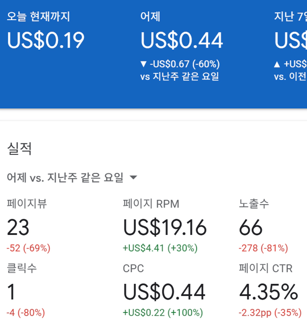Click the CPC value US$0.44
This screenshot has height=334, width=307.
[x=164, y=292]
